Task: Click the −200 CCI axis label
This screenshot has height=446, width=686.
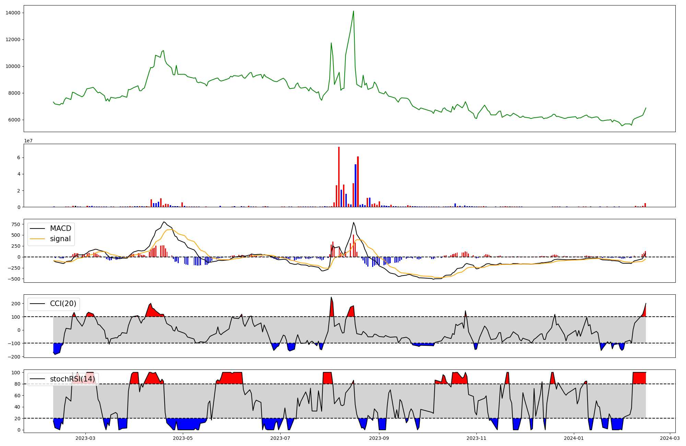Action: pyautogui.click(x=13, y=357)
